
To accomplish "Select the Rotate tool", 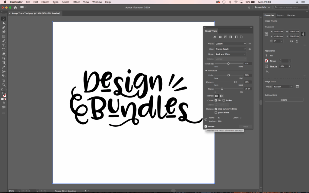I will [4, 49].
